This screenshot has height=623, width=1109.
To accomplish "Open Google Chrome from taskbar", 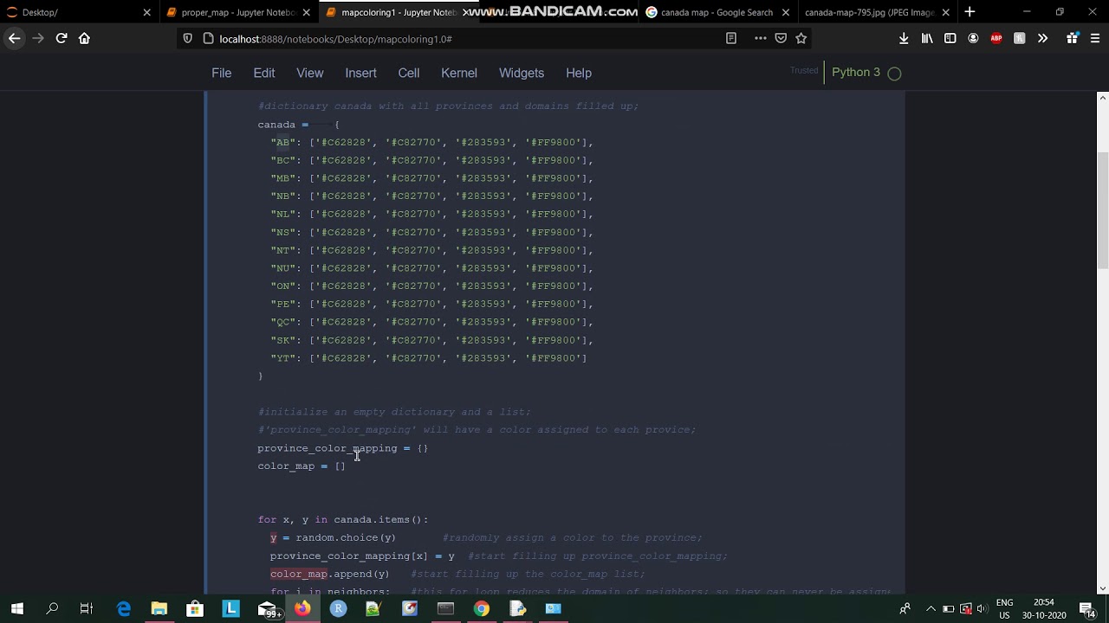I will click(x=481, y=608).
